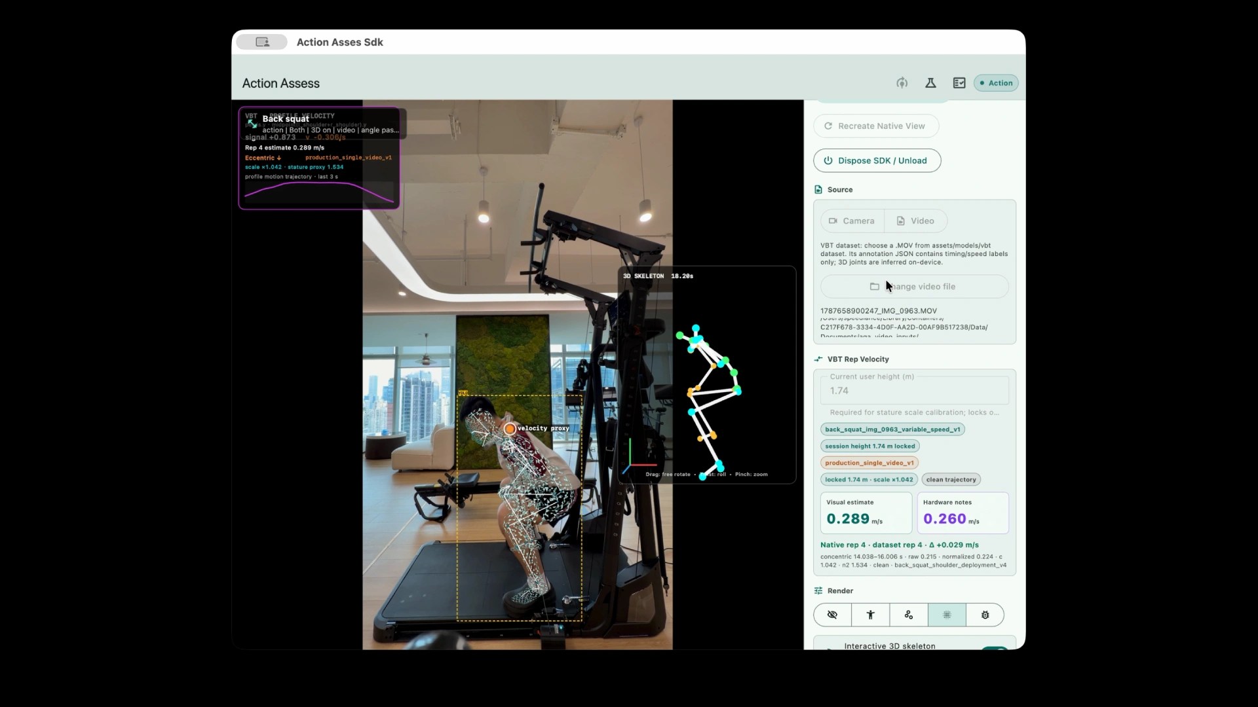Image resolution: width=1258 pixels, height=707 pixels.
Task: Click the expand arrows icon on VBT overlay
Action: (252, 123)
